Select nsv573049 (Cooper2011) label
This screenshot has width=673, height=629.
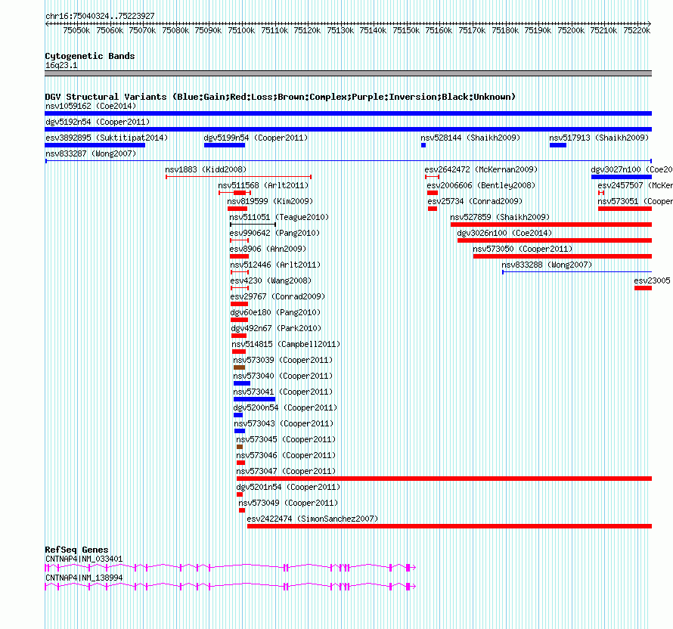(288, 503)
